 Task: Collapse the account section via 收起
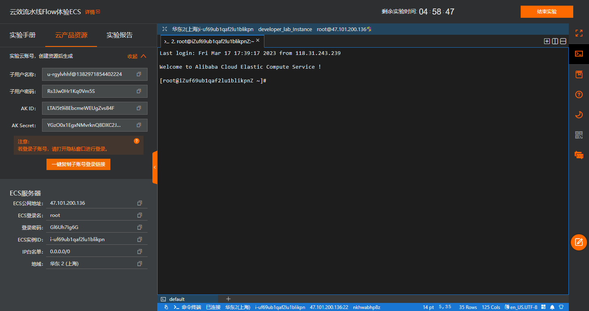tap(137, 56)
